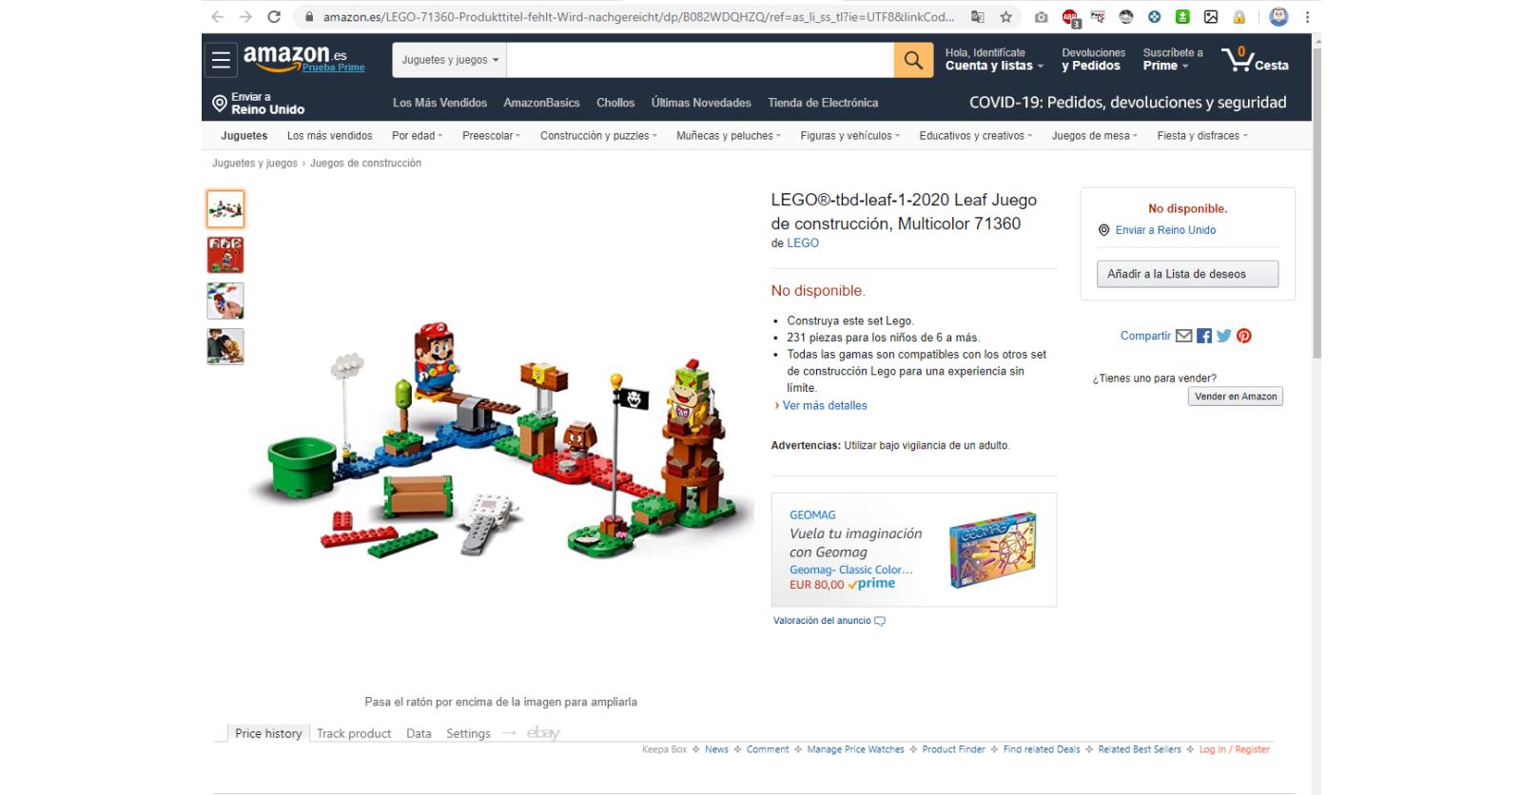
Task: Click the Vender en Amazon button
Action: click(1236, 397)
